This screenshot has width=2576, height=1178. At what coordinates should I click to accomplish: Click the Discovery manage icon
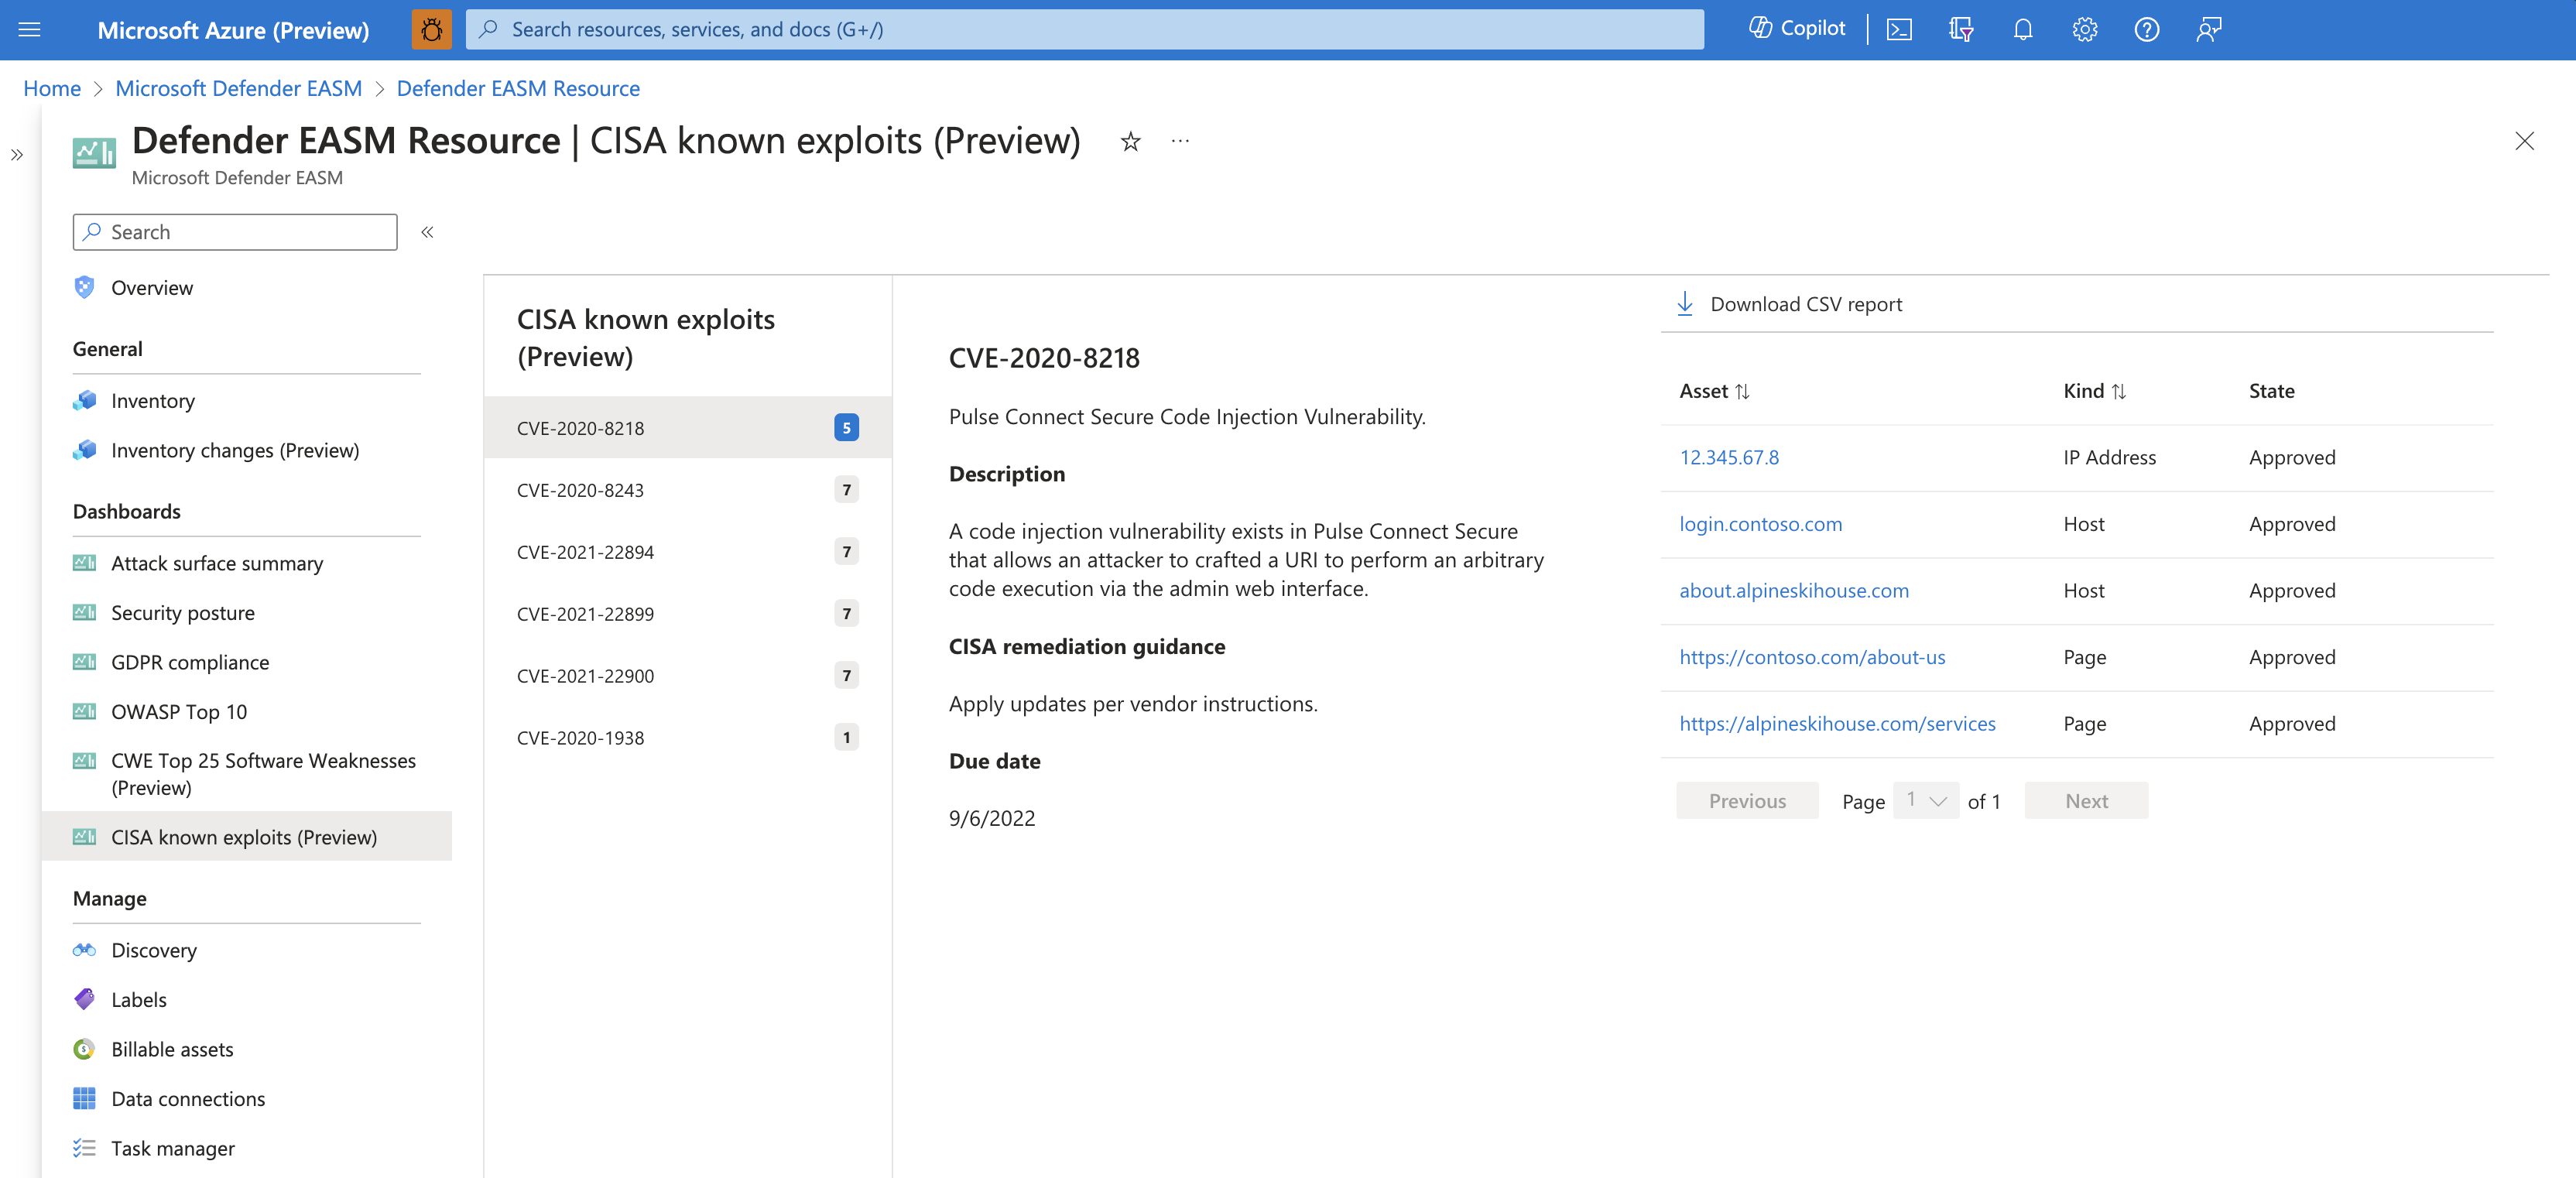pyautogui.click(x=85, y=948)
